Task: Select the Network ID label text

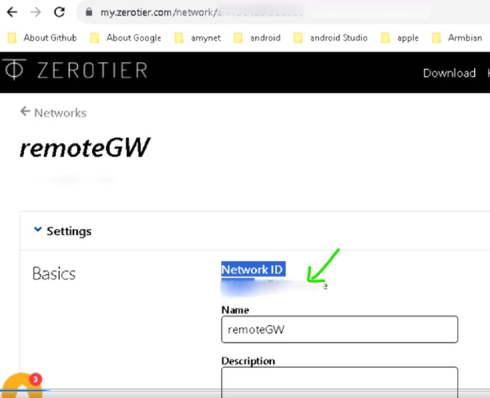Action: [252, 269]
